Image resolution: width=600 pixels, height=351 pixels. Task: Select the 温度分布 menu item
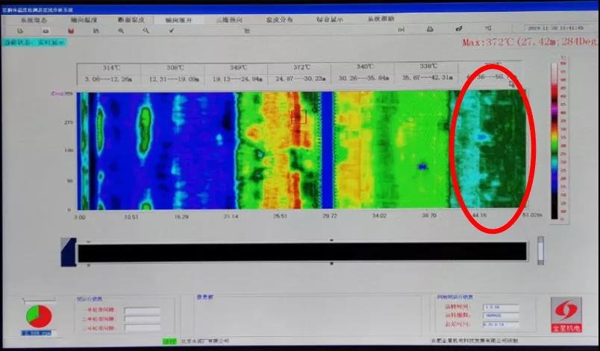(x=280, y=20)
